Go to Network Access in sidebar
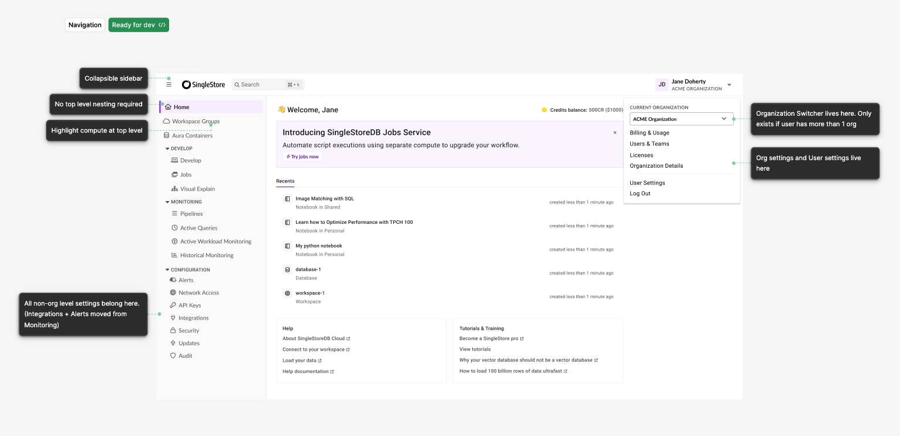Viewport: 900px width, 436px height. coord(199,293)
